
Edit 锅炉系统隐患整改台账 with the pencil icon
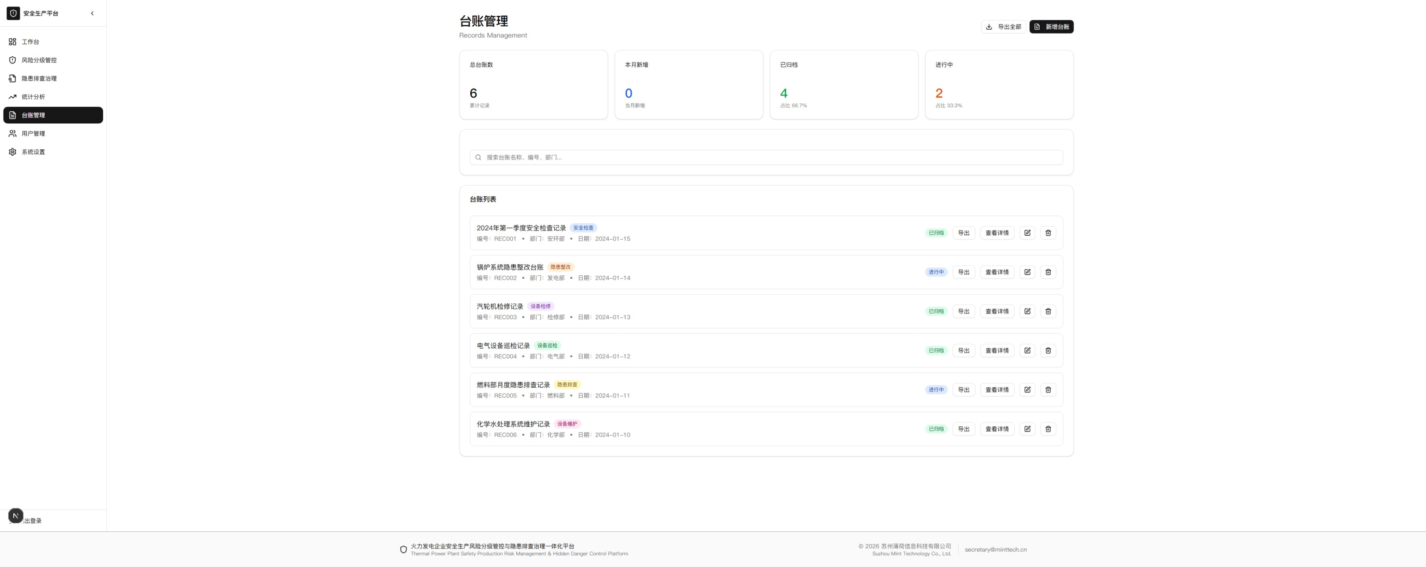pos(1028,272)
